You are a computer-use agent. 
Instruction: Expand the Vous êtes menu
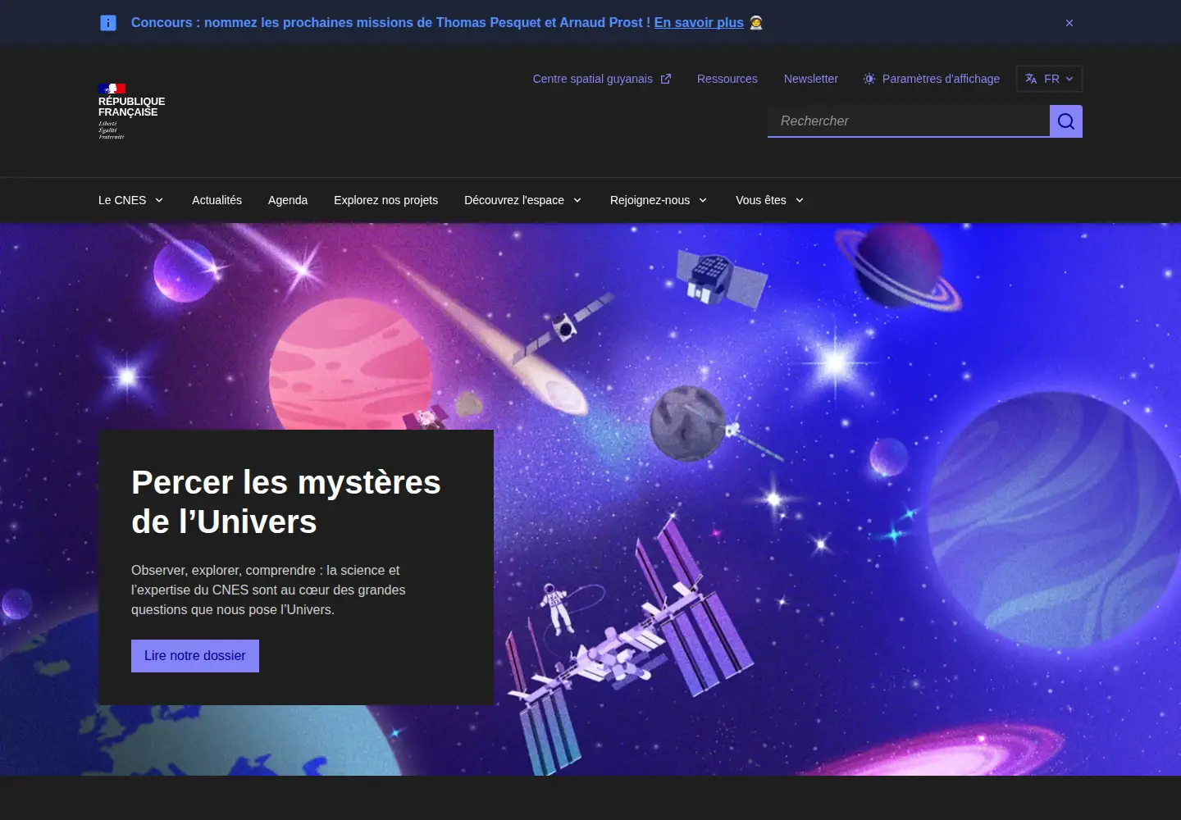pos(770,200)
